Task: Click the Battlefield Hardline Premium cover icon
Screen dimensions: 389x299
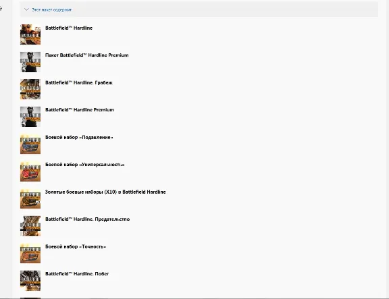Action: pos(30,117)
